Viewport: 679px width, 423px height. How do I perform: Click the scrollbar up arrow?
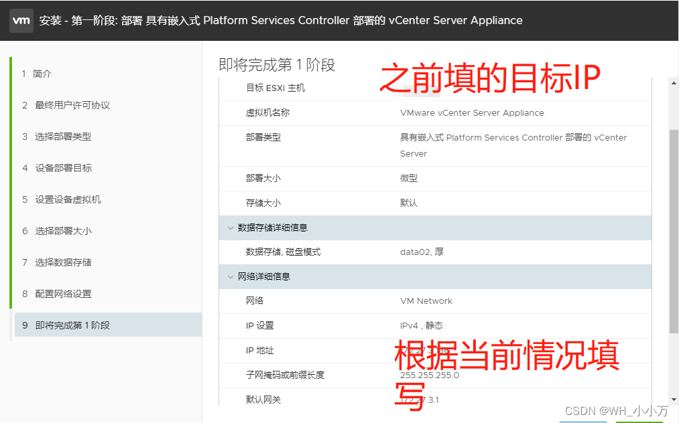pos(674,83)
